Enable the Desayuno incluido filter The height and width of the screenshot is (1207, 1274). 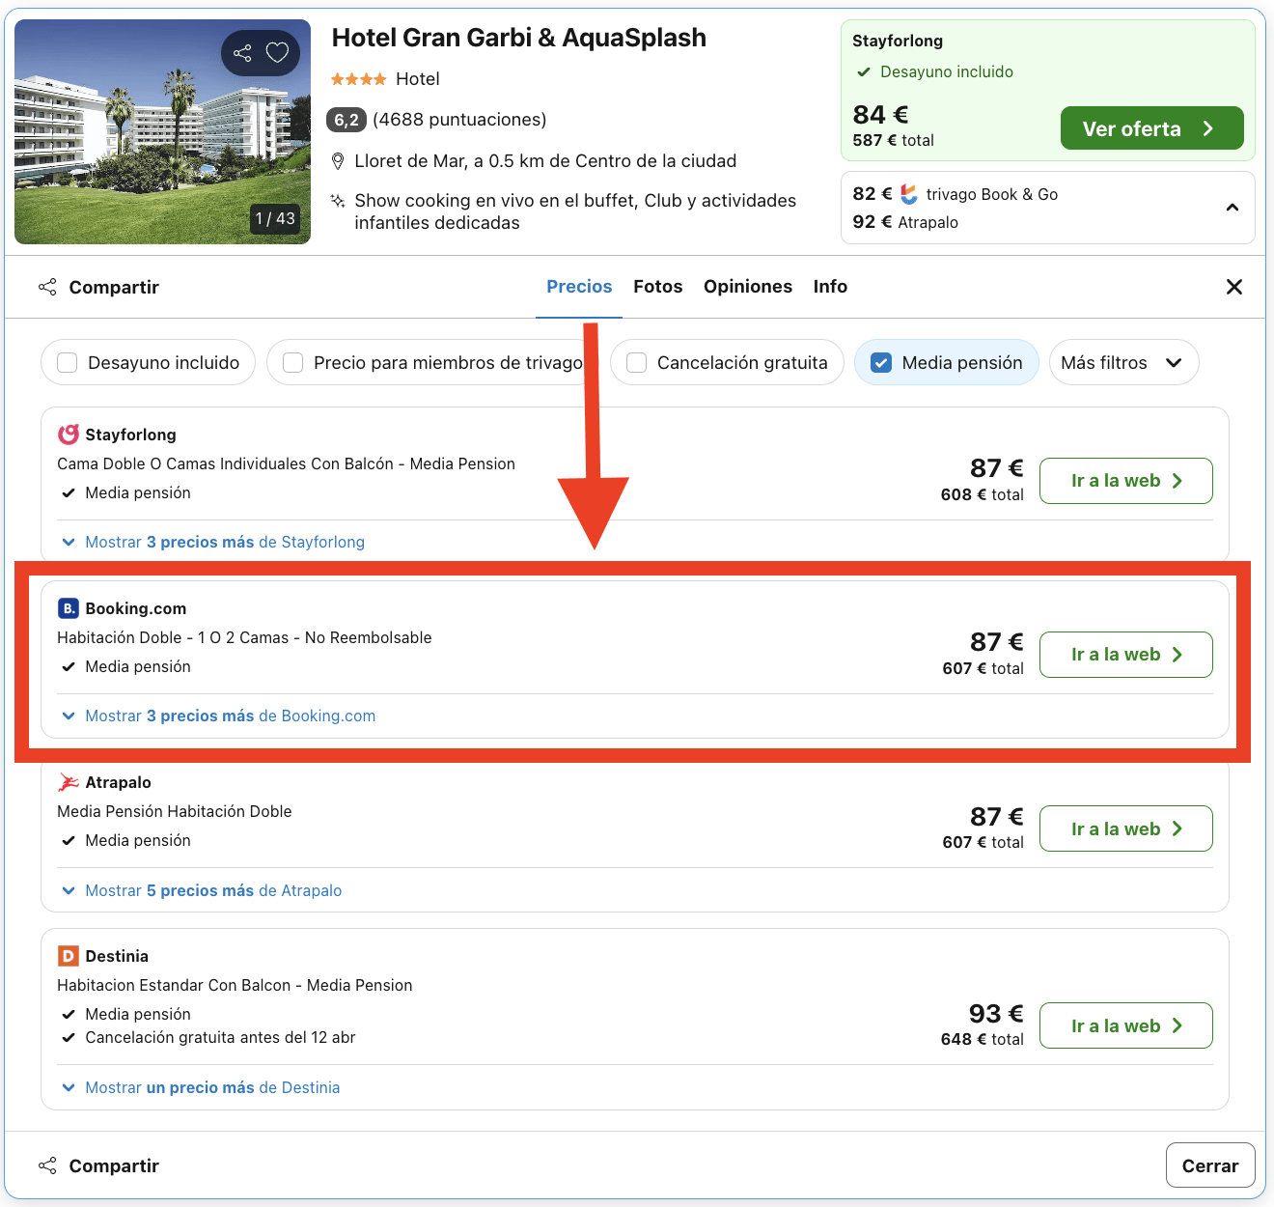[x=68, y=363]
